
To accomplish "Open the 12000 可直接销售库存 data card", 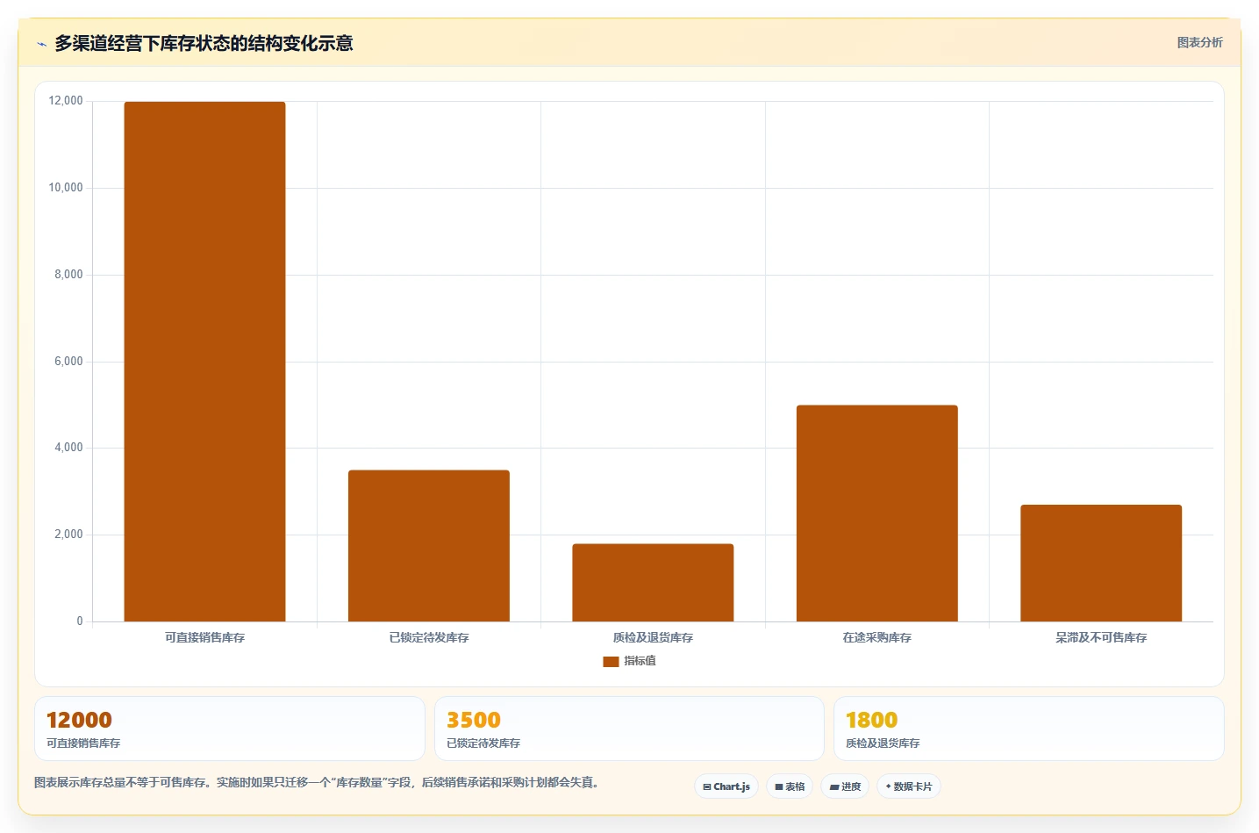I will (230, 729).
